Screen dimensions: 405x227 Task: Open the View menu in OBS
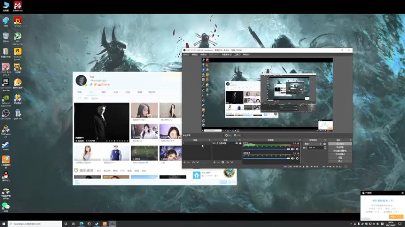coord(204,54)
